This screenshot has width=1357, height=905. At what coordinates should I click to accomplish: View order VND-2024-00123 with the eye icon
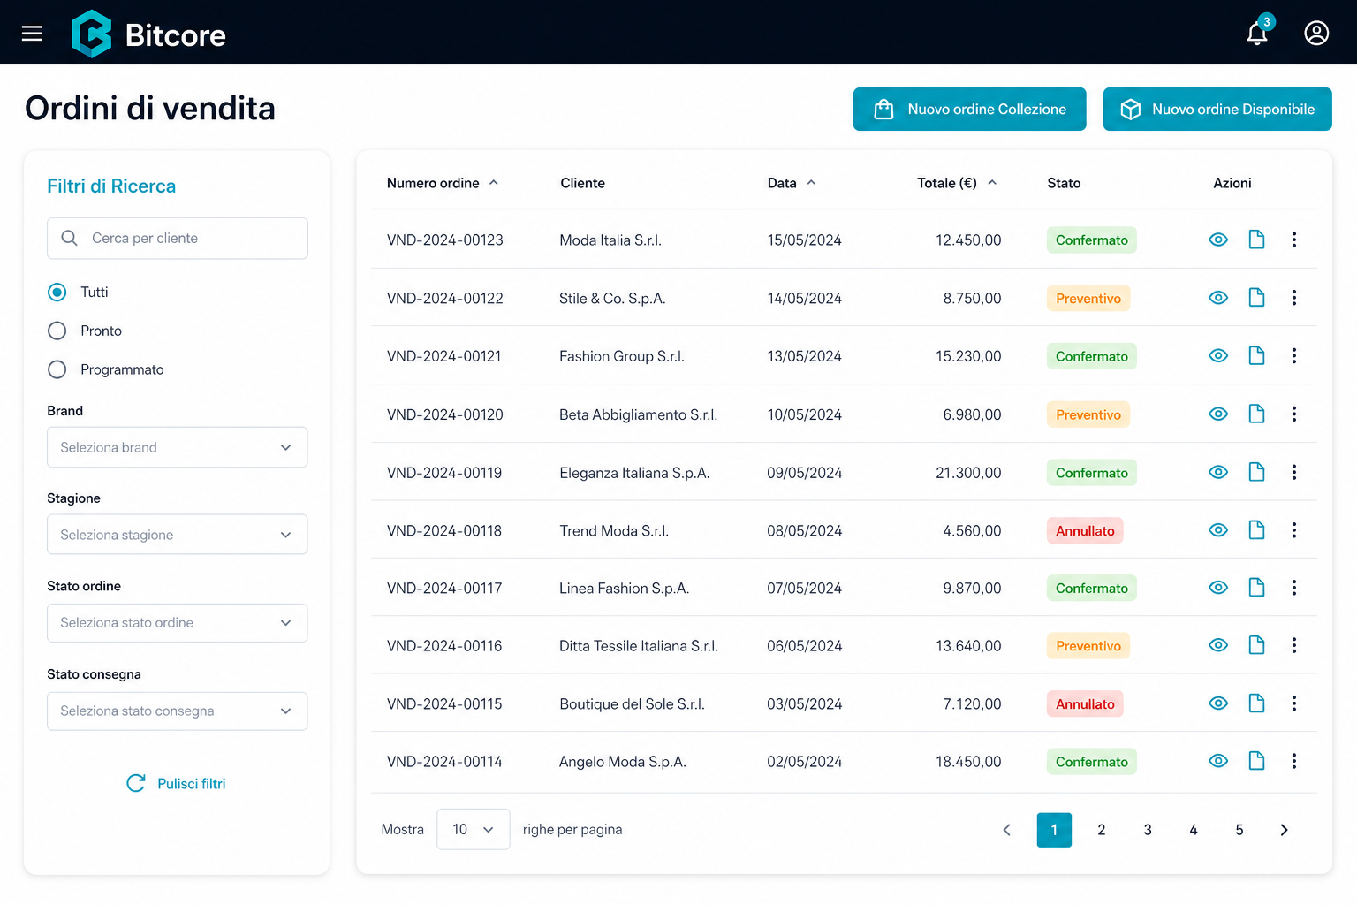point(1218,240)
